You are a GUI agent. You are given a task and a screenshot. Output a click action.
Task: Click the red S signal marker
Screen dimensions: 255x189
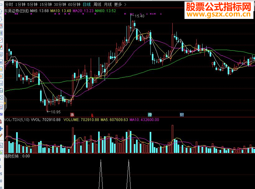coord(92,115)
